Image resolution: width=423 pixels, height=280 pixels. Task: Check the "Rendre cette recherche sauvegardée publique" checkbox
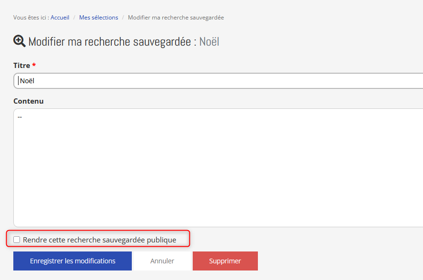click(17, 240)
